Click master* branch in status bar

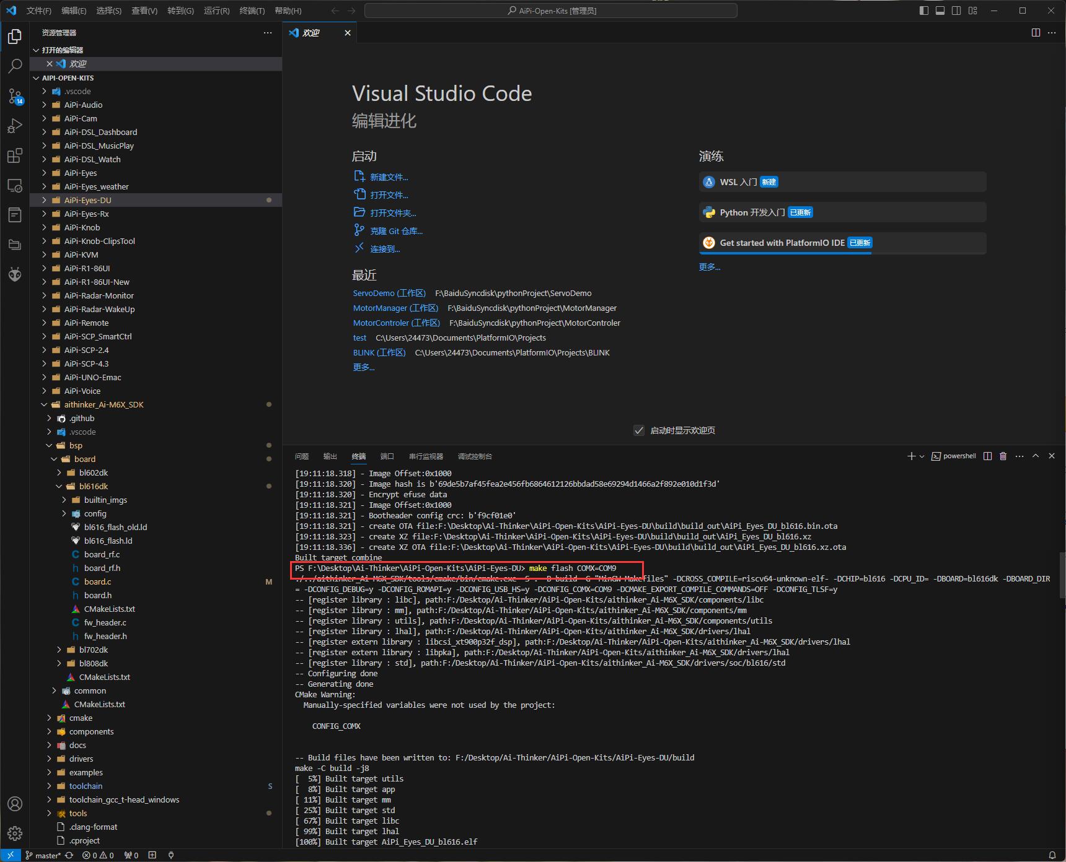pos(43,855)
